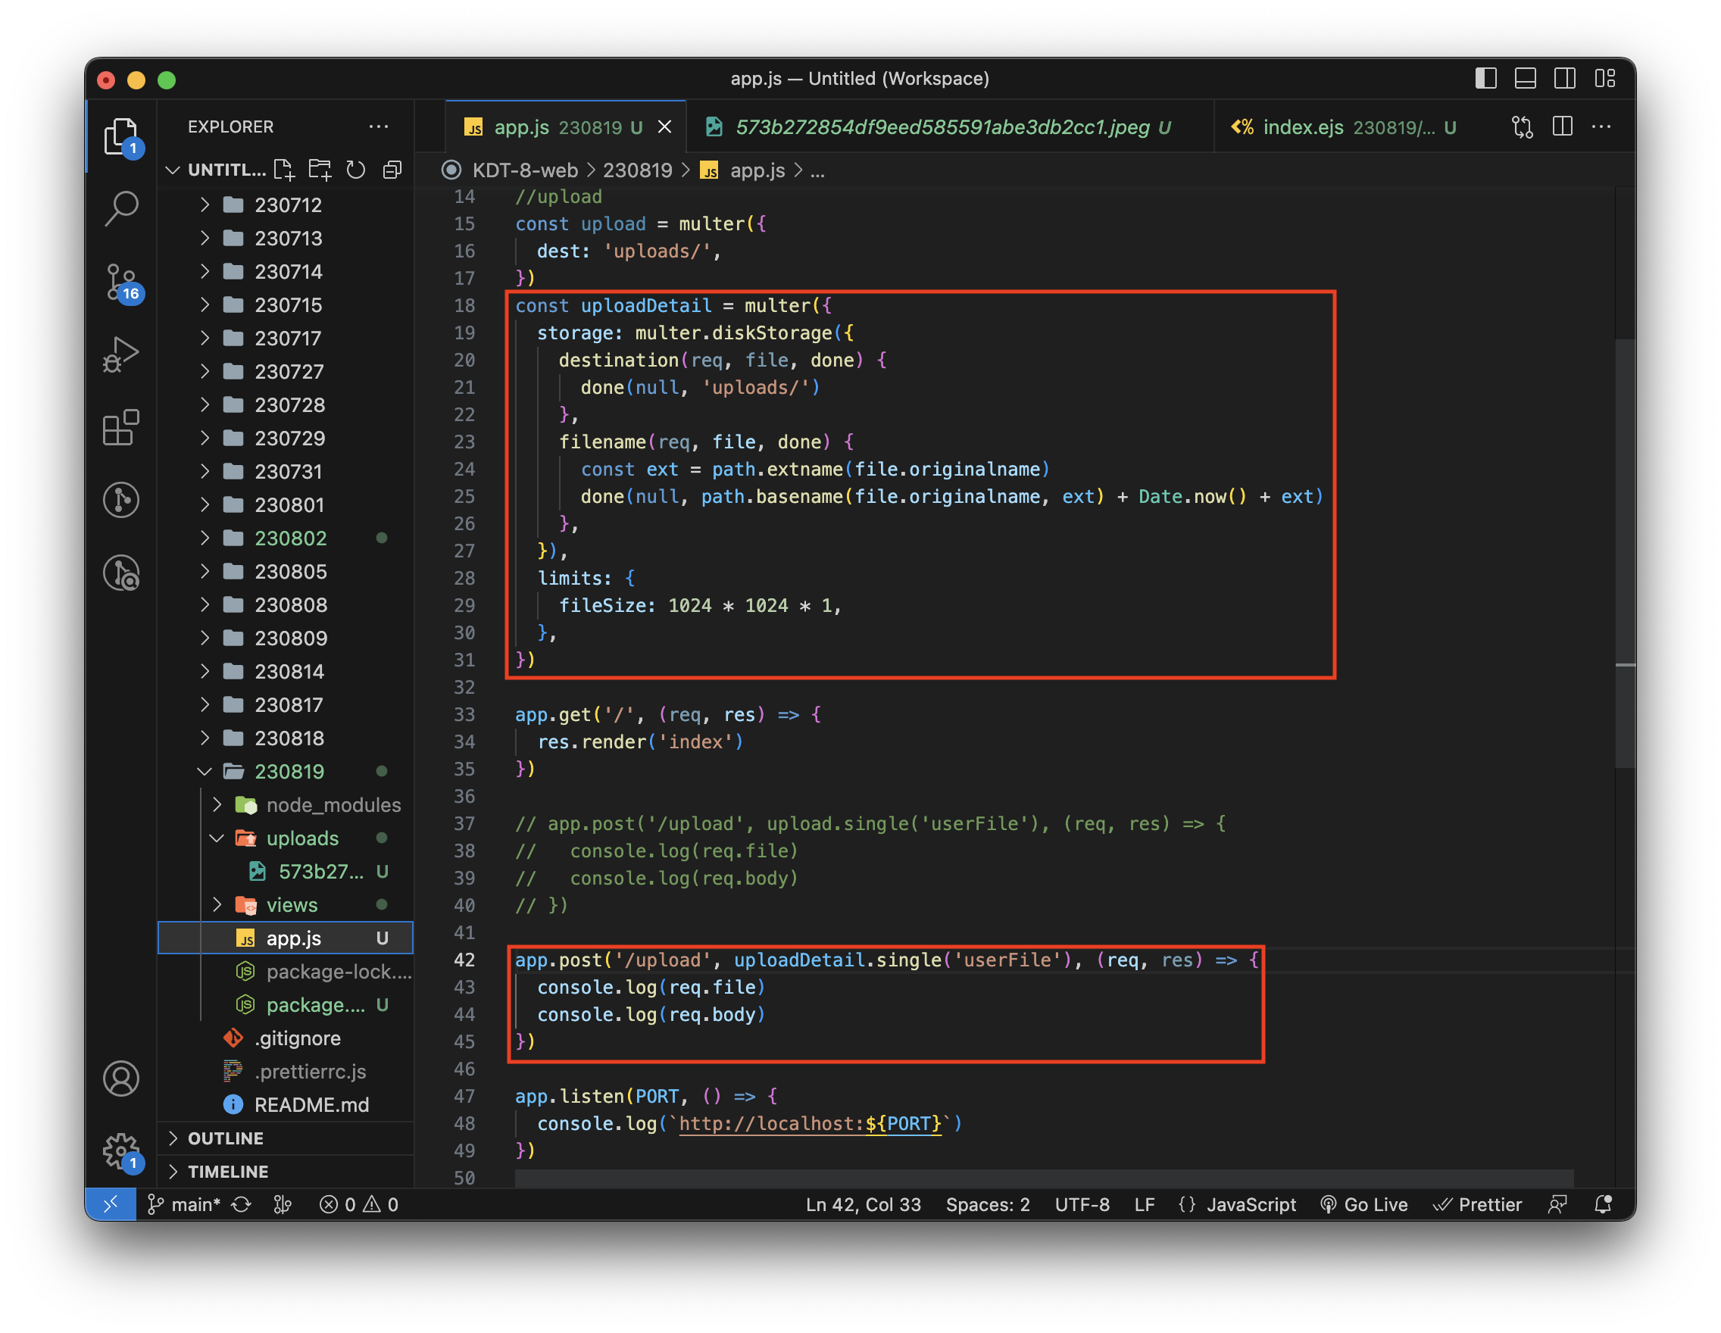Toggle bottom panel visibility
Image resolution: width=1721 pixels, height=1333 pixels.
tap(1526, 79)
